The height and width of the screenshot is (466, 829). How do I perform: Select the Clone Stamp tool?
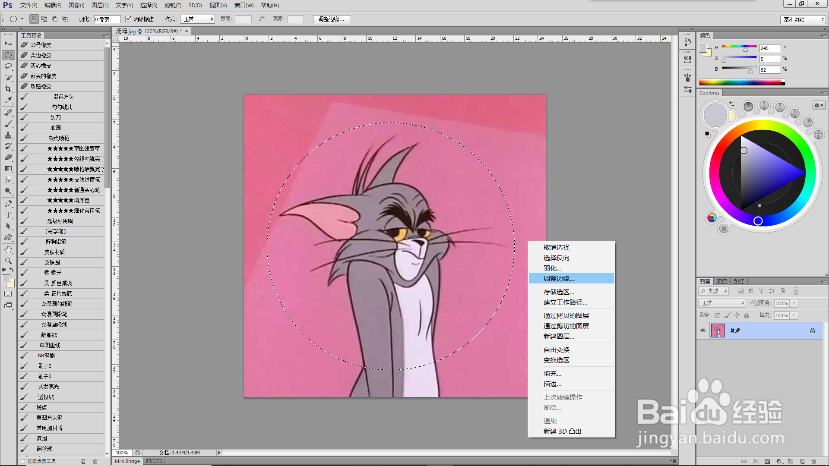tap(8, 135)
